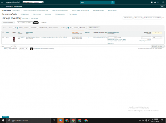
Task: Tick the checkbox for the Active product row
Action: tap(3, 37)
